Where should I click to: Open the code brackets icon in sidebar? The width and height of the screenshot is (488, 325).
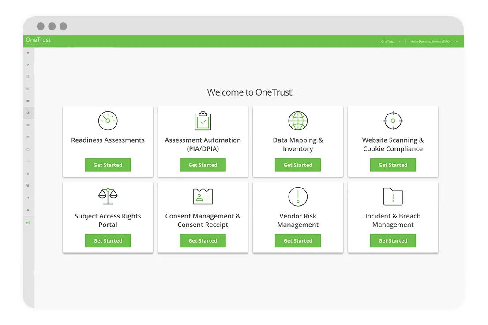(28, 161)
